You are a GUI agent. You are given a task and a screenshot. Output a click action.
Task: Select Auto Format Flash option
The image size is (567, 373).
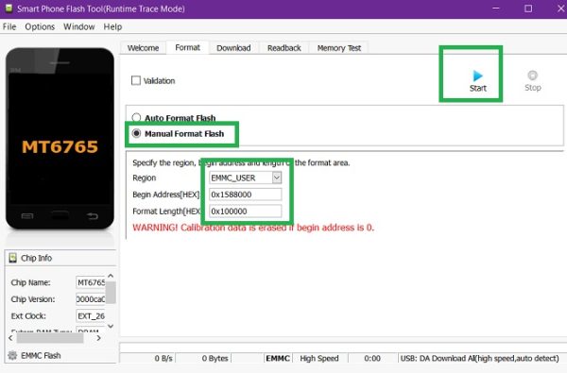pos(136,117)
